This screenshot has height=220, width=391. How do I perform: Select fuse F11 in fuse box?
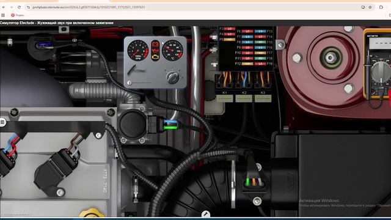tap(247, 59)
